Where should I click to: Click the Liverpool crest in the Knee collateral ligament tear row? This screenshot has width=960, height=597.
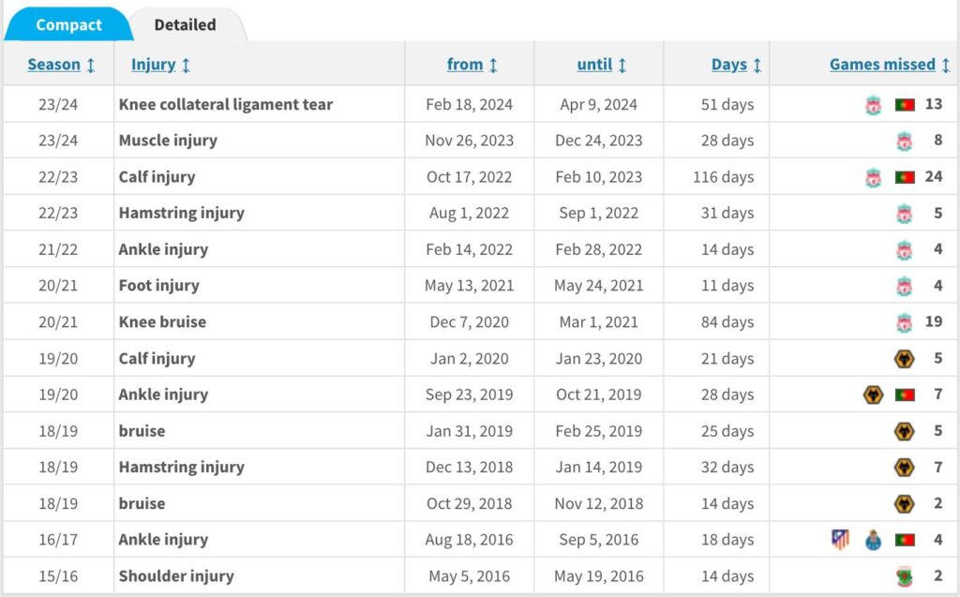pyautogui.click(x=874, y=105)
